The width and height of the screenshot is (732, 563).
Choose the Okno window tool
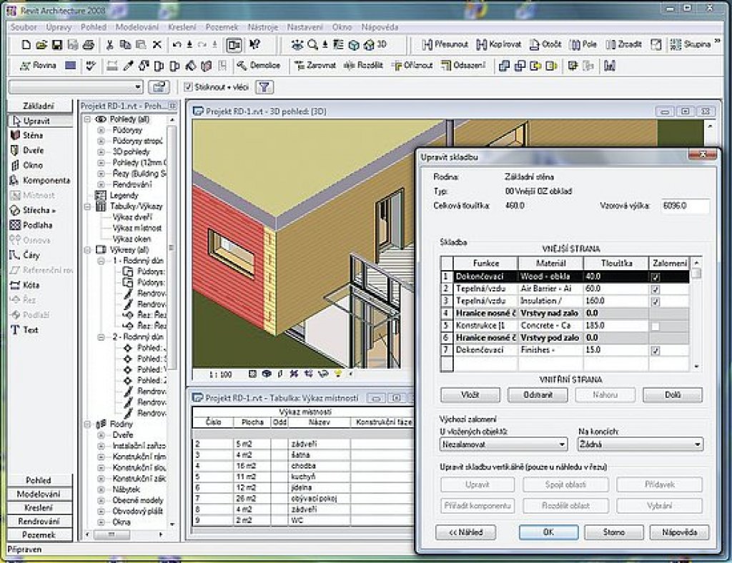click(x=26, y=165)
